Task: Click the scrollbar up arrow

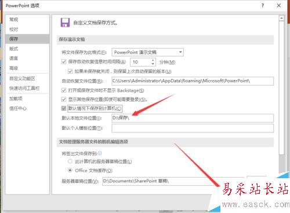Action: click(x=281, y=18)
